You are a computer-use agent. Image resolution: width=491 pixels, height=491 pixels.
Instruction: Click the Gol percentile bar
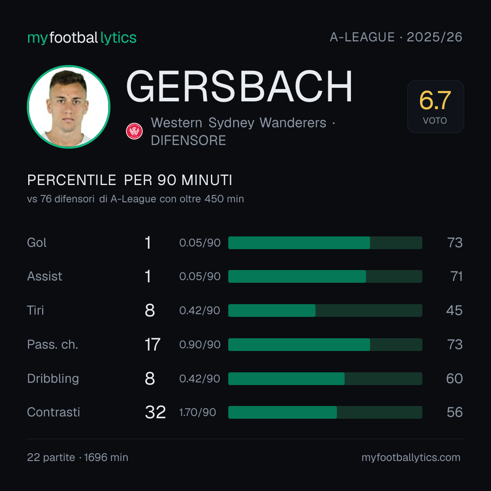tap(325, 243)
